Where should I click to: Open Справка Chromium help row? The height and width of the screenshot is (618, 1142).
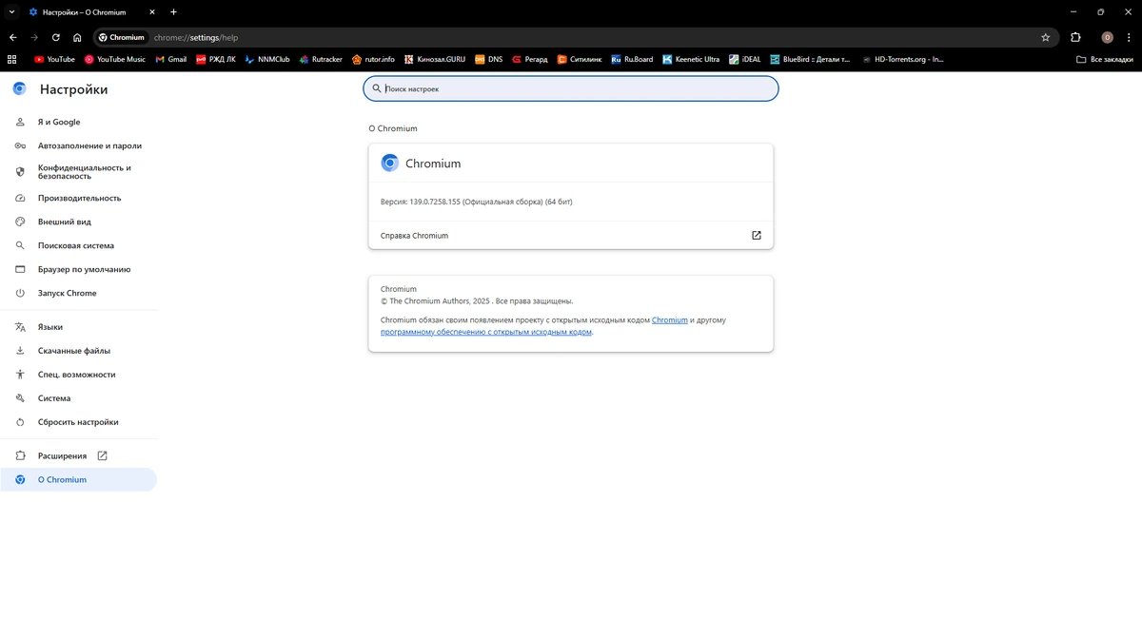(x=571, y=236)
